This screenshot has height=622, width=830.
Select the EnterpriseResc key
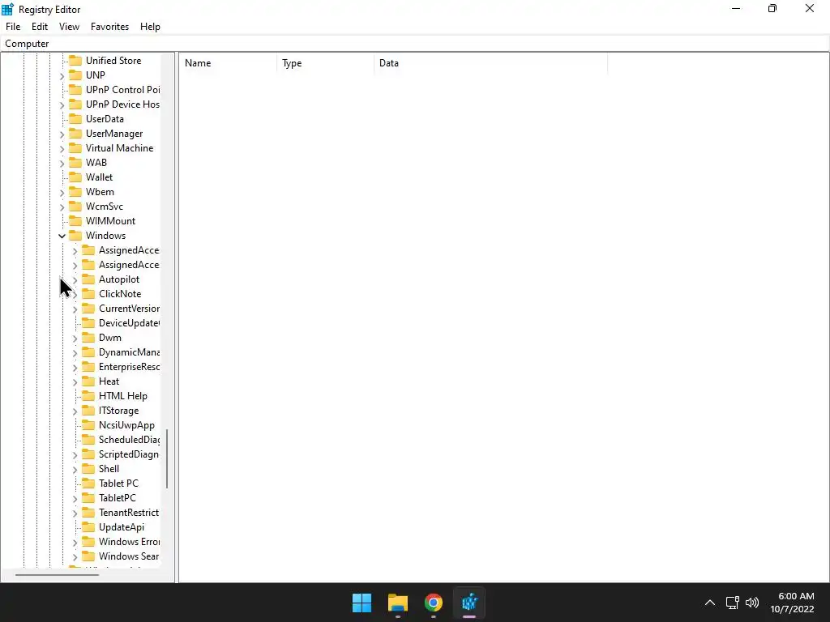129,367
